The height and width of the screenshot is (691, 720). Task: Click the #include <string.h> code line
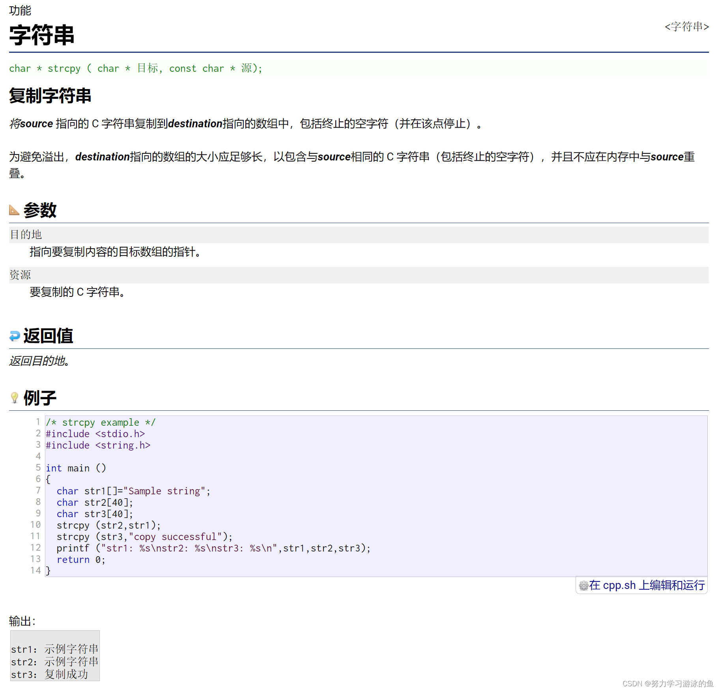point(98,445)
